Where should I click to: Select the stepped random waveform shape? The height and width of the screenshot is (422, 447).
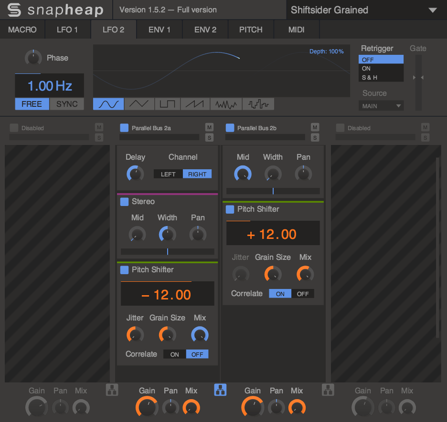click(258, 104)
